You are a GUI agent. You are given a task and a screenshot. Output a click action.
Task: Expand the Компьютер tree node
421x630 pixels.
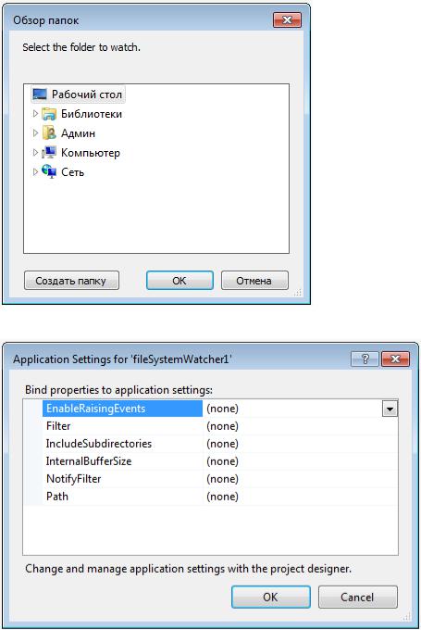click(35, 152)
